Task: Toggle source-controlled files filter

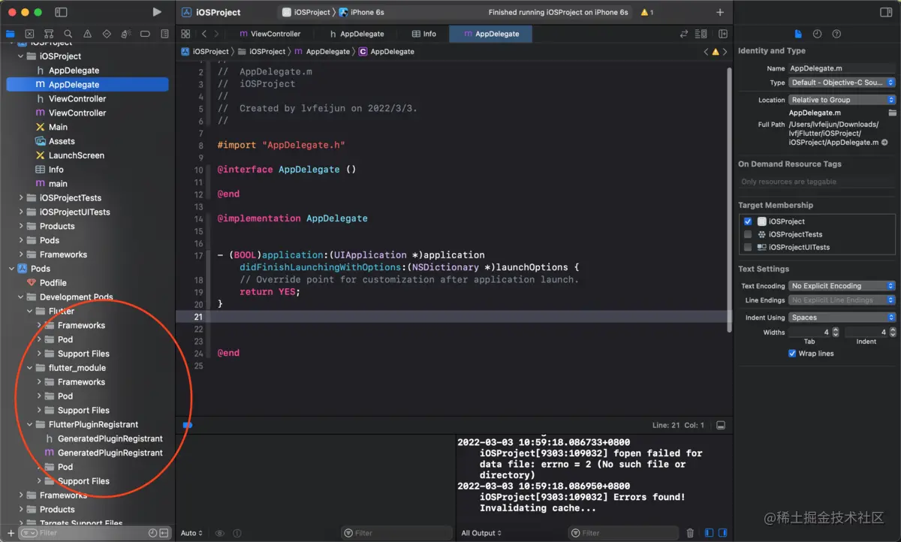Action: click(x=164, y=533)
